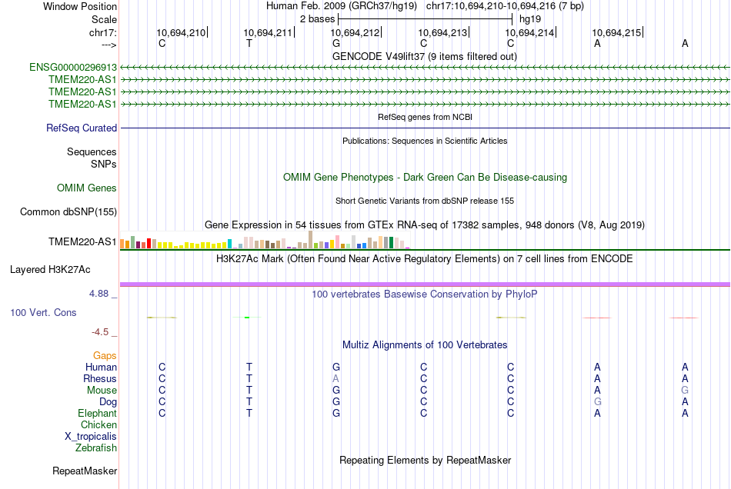Screen dimensions: 731x489
Task: Click the Elephant alignment row label
Action: click(98, 414)
